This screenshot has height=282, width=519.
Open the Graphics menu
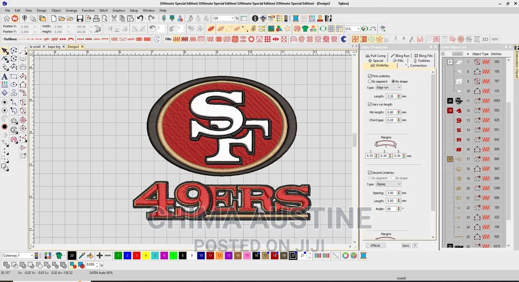point(119,10)
